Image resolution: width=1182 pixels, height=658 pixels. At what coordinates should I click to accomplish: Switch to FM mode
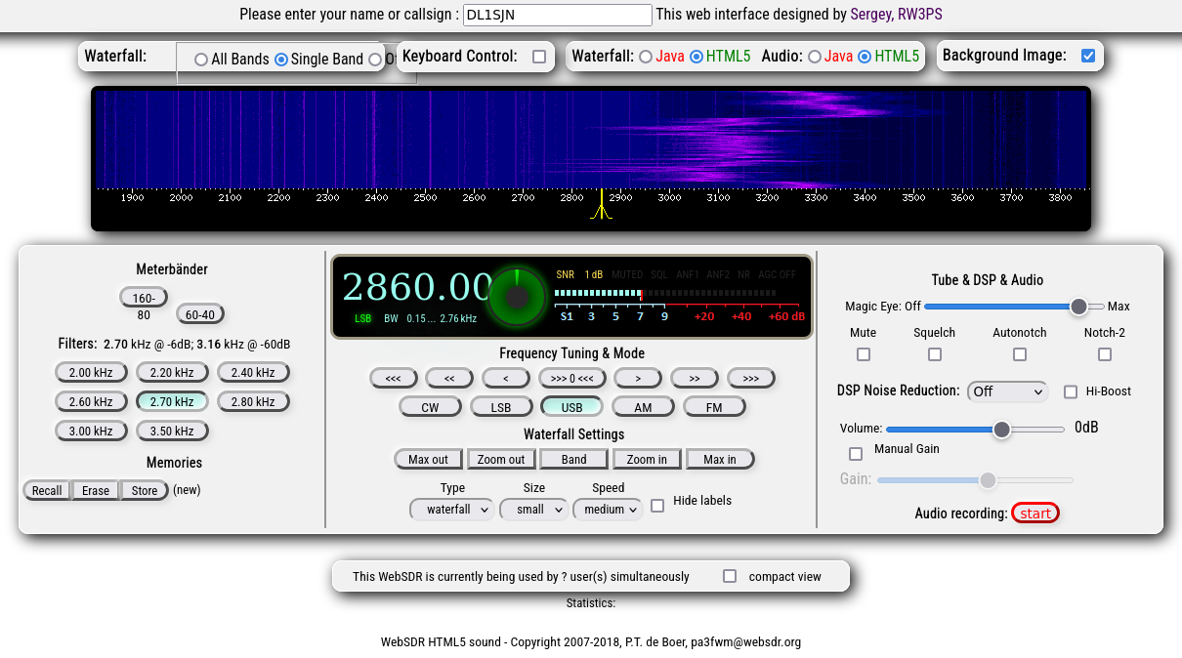pos(714,407)
